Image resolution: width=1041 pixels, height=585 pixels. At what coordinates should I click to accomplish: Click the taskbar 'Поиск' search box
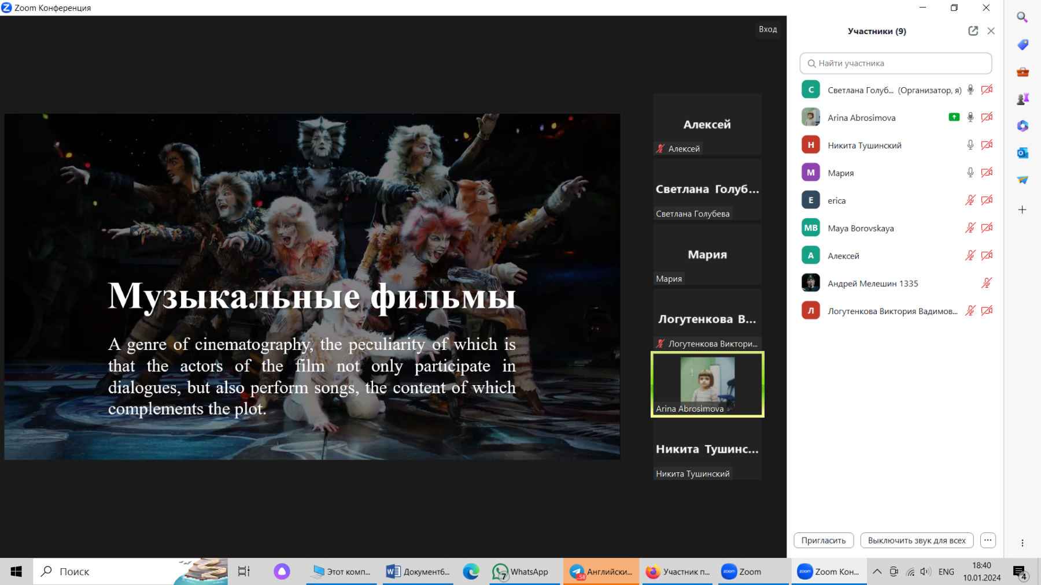point(130,572)
